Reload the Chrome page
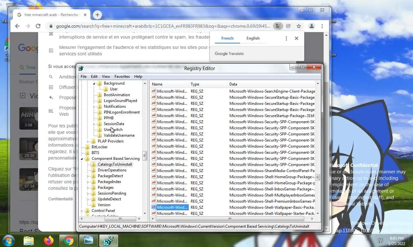The height and width of the screenshot is (247, 413). tap(38, 26)
